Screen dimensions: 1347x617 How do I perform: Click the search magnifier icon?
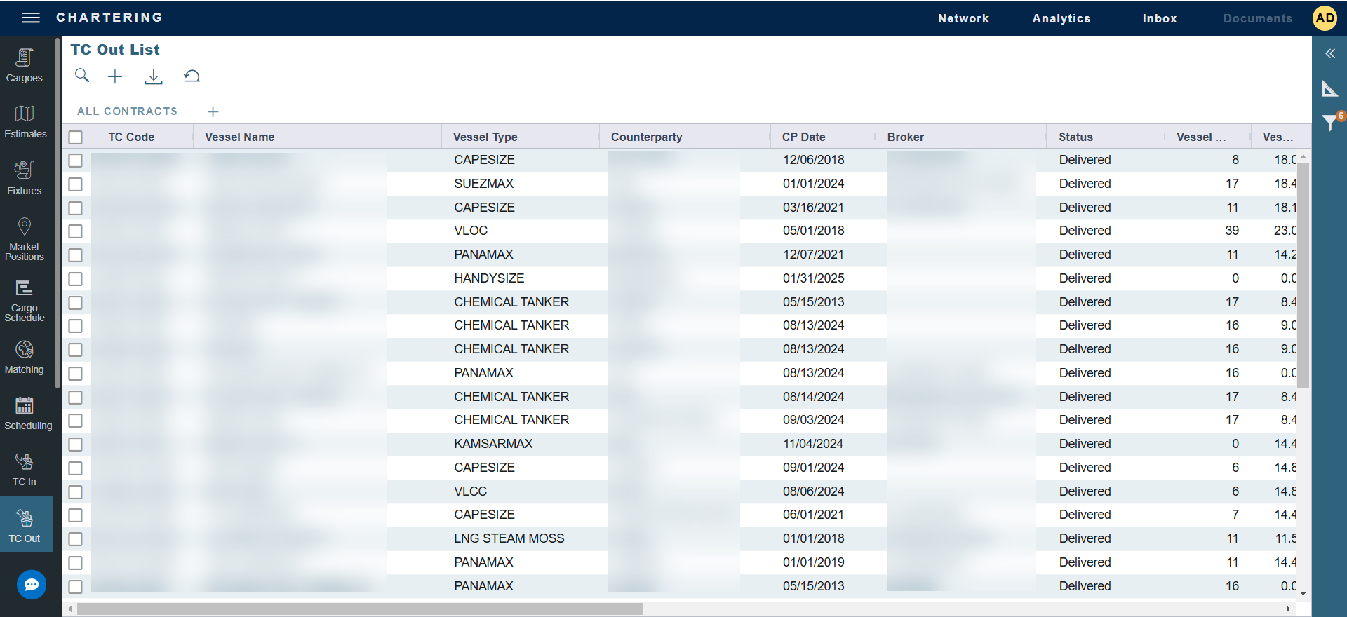[x=82, y=76]
